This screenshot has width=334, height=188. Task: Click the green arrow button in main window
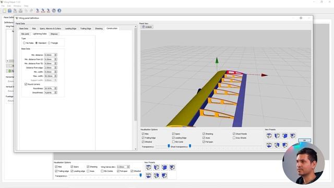tap(10, 71)
